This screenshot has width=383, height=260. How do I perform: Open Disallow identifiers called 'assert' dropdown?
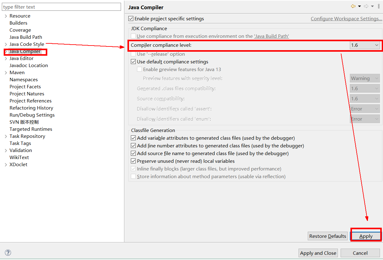(365, 109)
